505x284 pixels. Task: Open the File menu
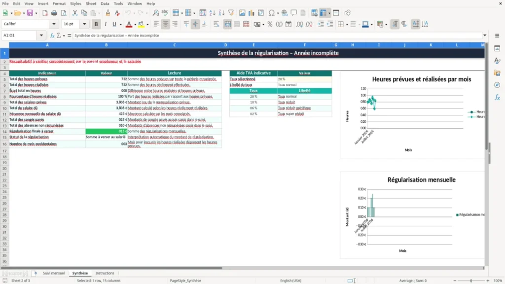pos(5,3)
